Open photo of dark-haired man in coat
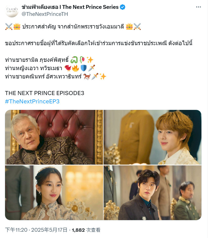This screenshot has width=209, height=238. point(152,193)
